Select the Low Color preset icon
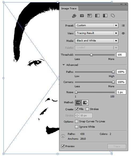The image size is (131, 156). (90, 16)
